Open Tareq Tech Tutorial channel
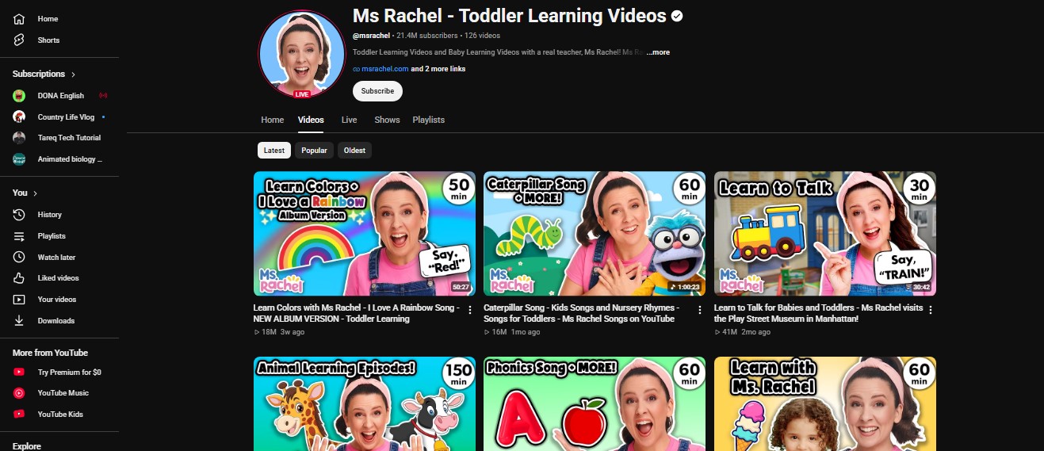Viewport: 1044px width, 451px height. (69, 138)
